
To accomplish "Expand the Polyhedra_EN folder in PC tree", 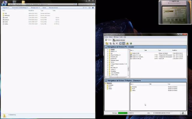I will (108, 57).
